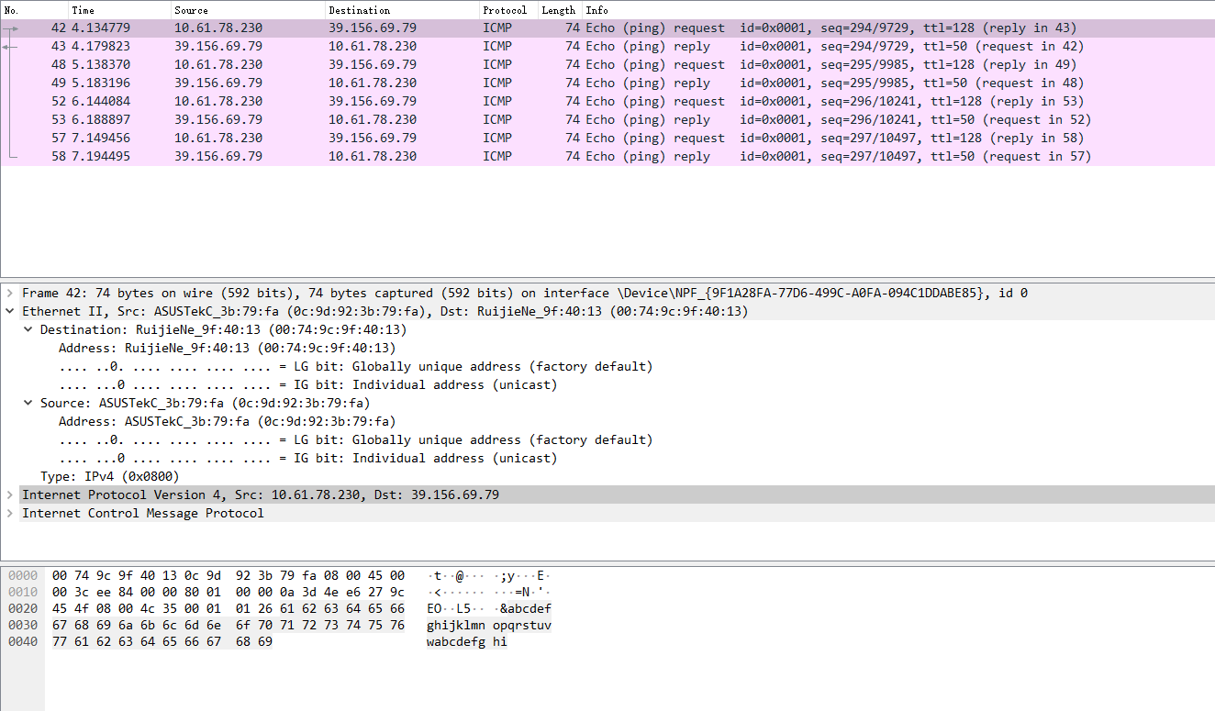Expand the Internet Protocol Version 4 section
This screenshot has width=1215, height=711.
tap(9, 494)
